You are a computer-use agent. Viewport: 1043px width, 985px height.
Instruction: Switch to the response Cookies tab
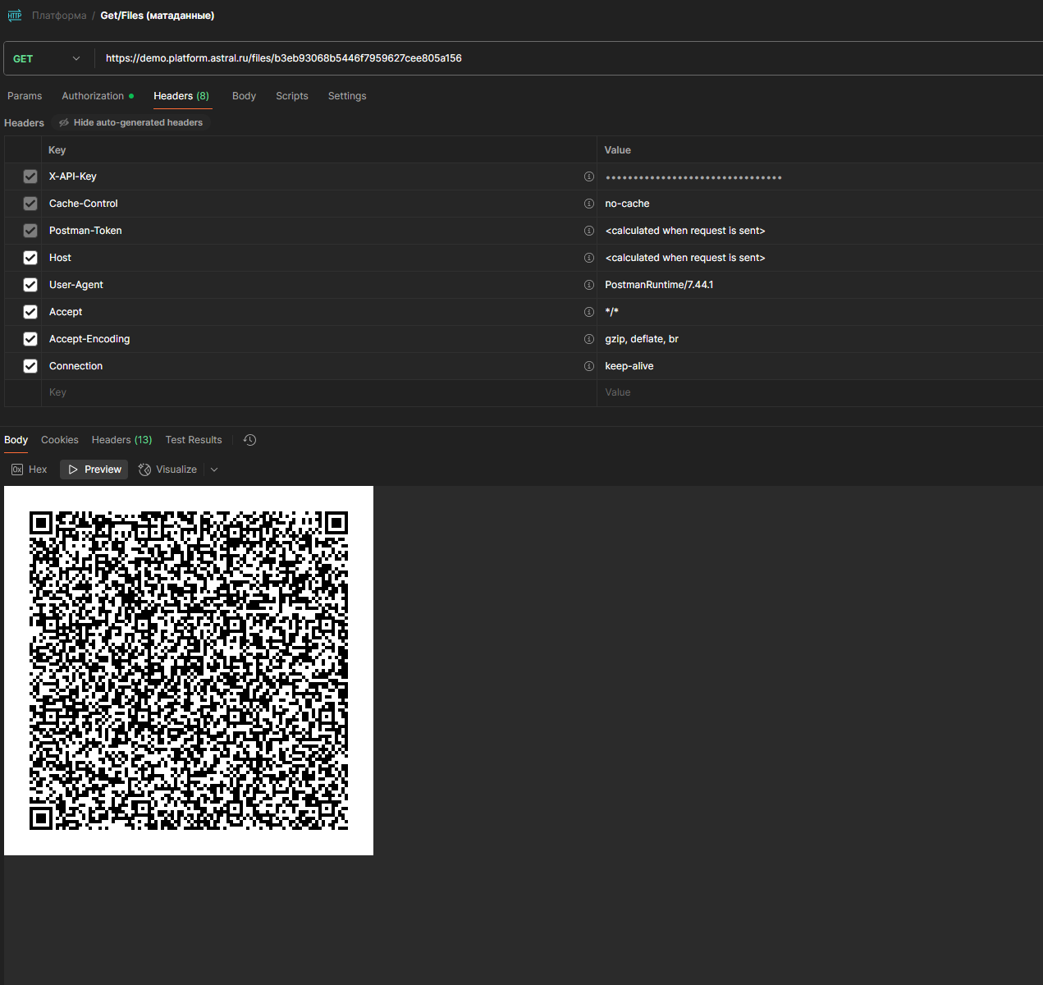pyautogui.click(x=60, y=440)
